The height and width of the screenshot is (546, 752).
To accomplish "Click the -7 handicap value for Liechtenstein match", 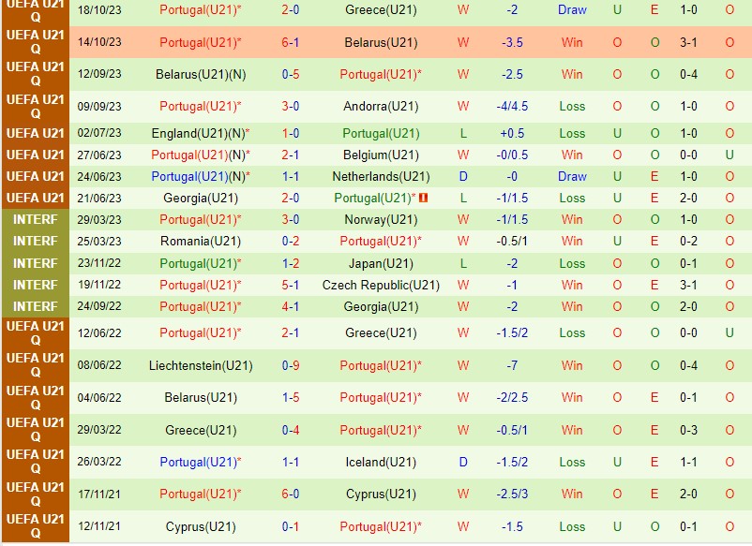I will (512, 365).
